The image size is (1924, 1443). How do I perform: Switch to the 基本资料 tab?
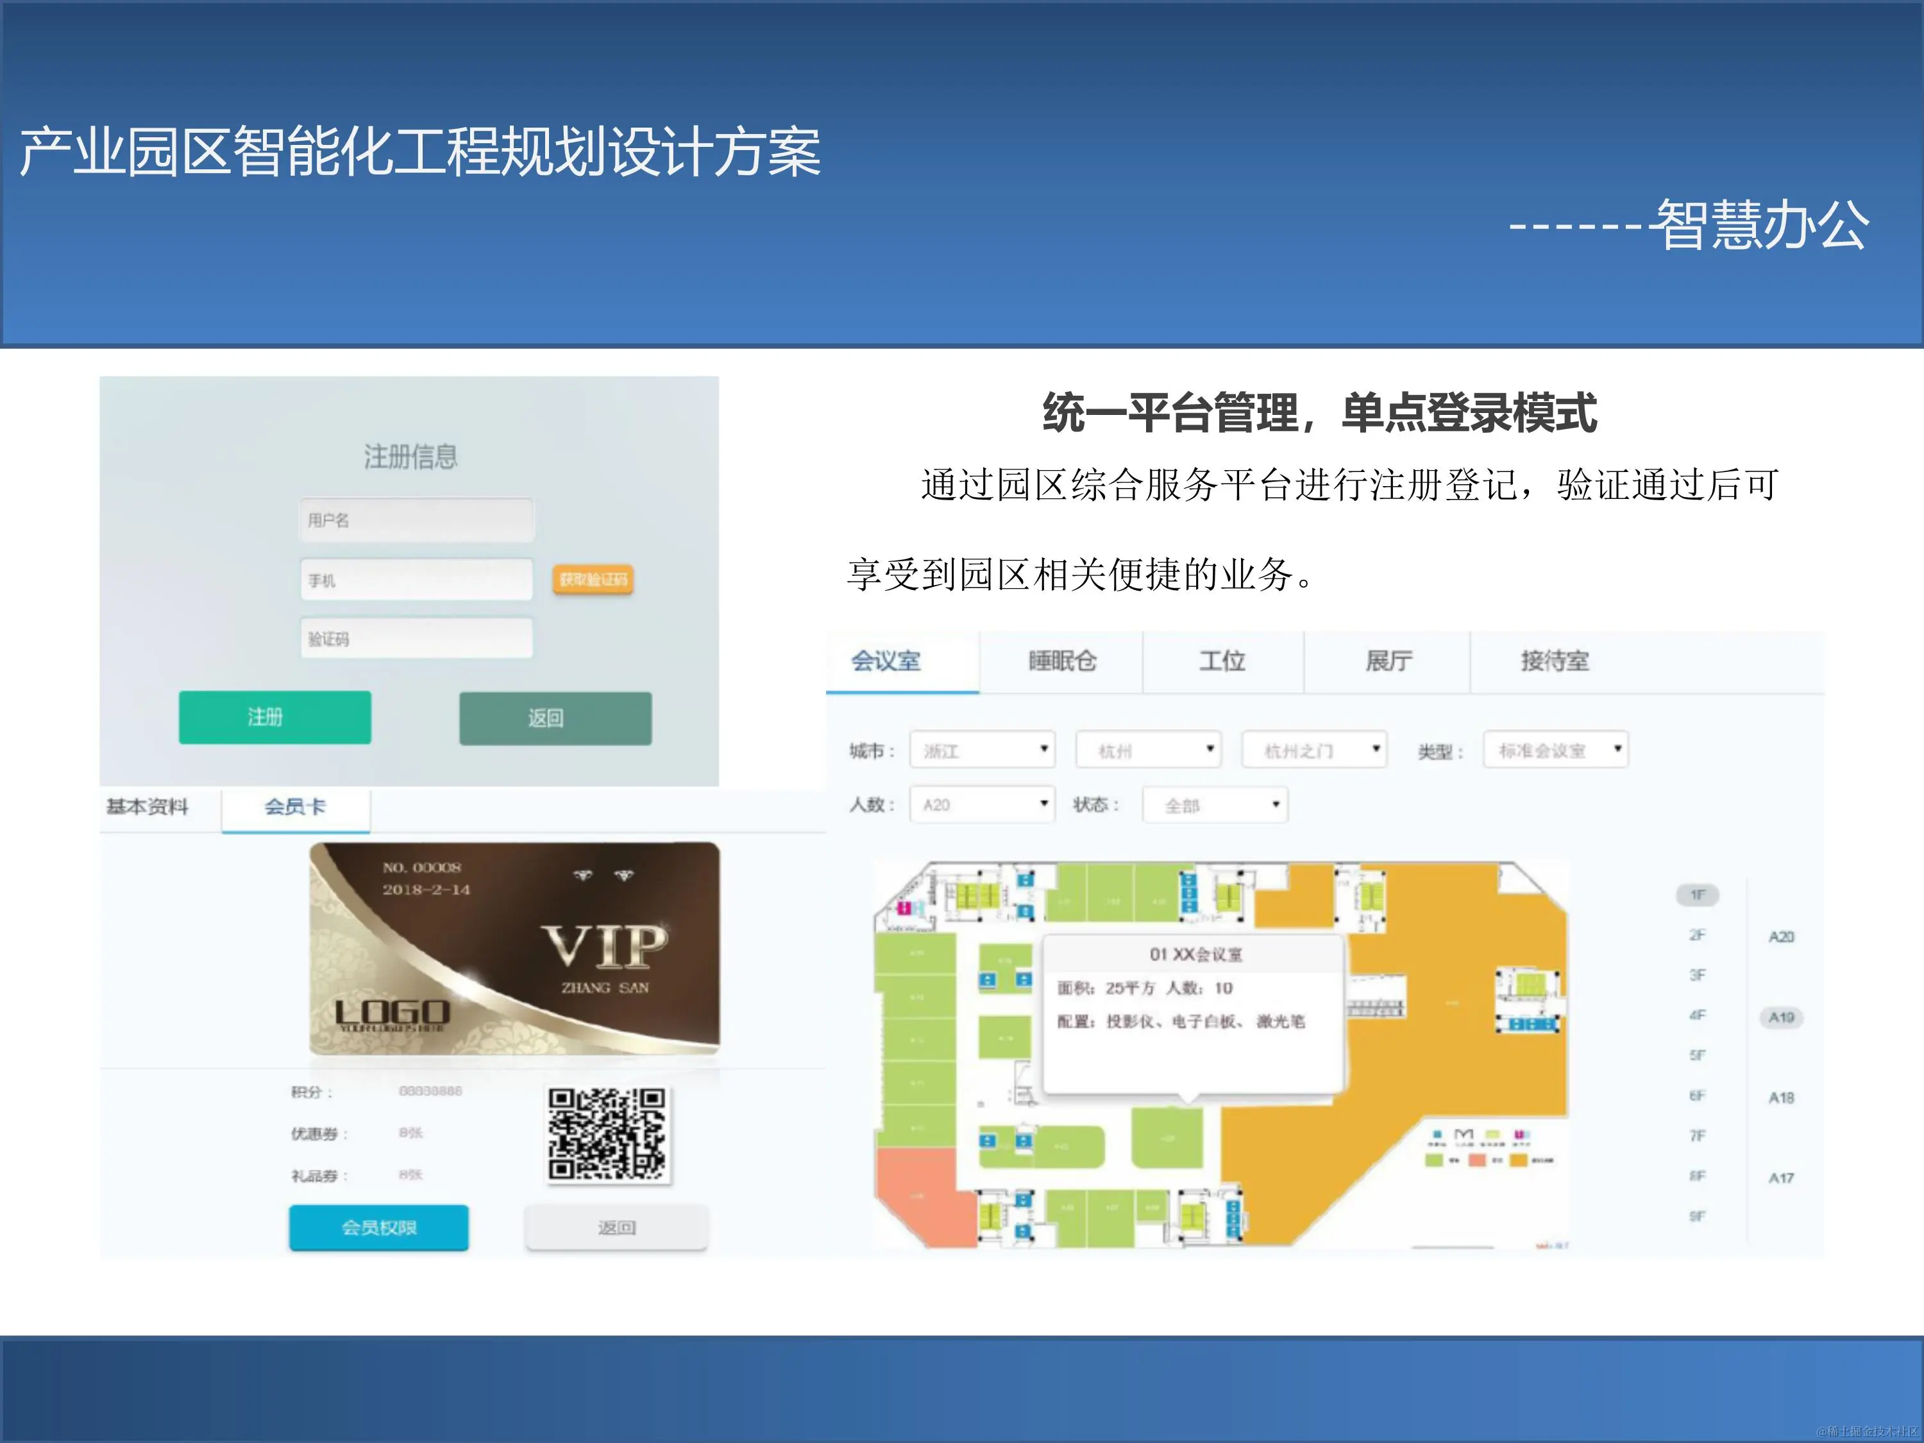149,807
